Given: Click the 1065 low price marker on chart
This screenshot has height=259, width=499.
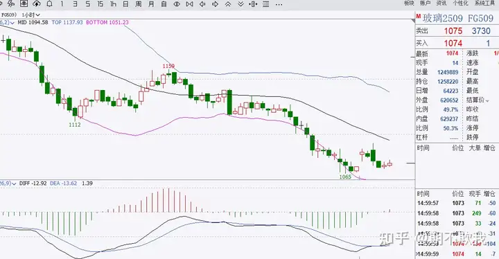Looking at the screenshot, I should click(345, 177).
